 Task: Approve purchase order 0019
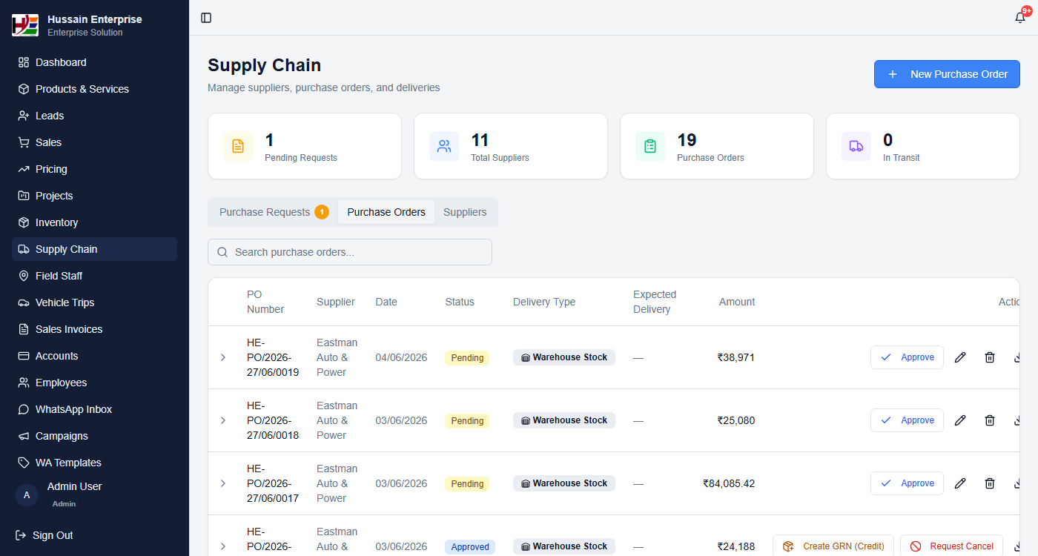point(907,357)
